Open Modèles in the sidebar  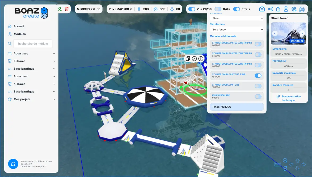(19, 34)
